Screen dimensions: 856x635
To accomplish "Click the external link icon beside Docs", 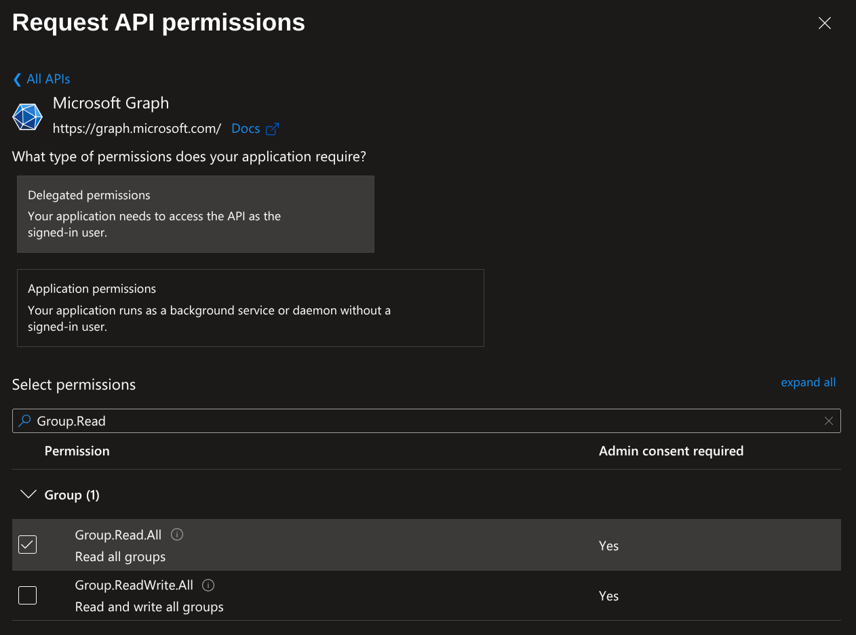I will click(x=273, y=129).
